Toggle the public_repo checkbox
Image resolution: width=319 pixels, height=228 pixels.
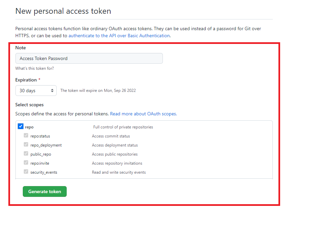coord(26,153)
